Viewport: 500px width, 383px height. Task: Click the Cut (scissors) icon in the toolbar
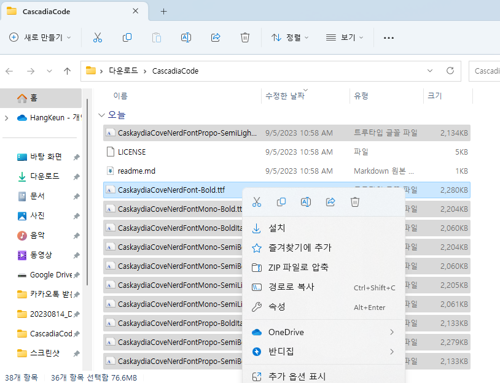[98, 37]
